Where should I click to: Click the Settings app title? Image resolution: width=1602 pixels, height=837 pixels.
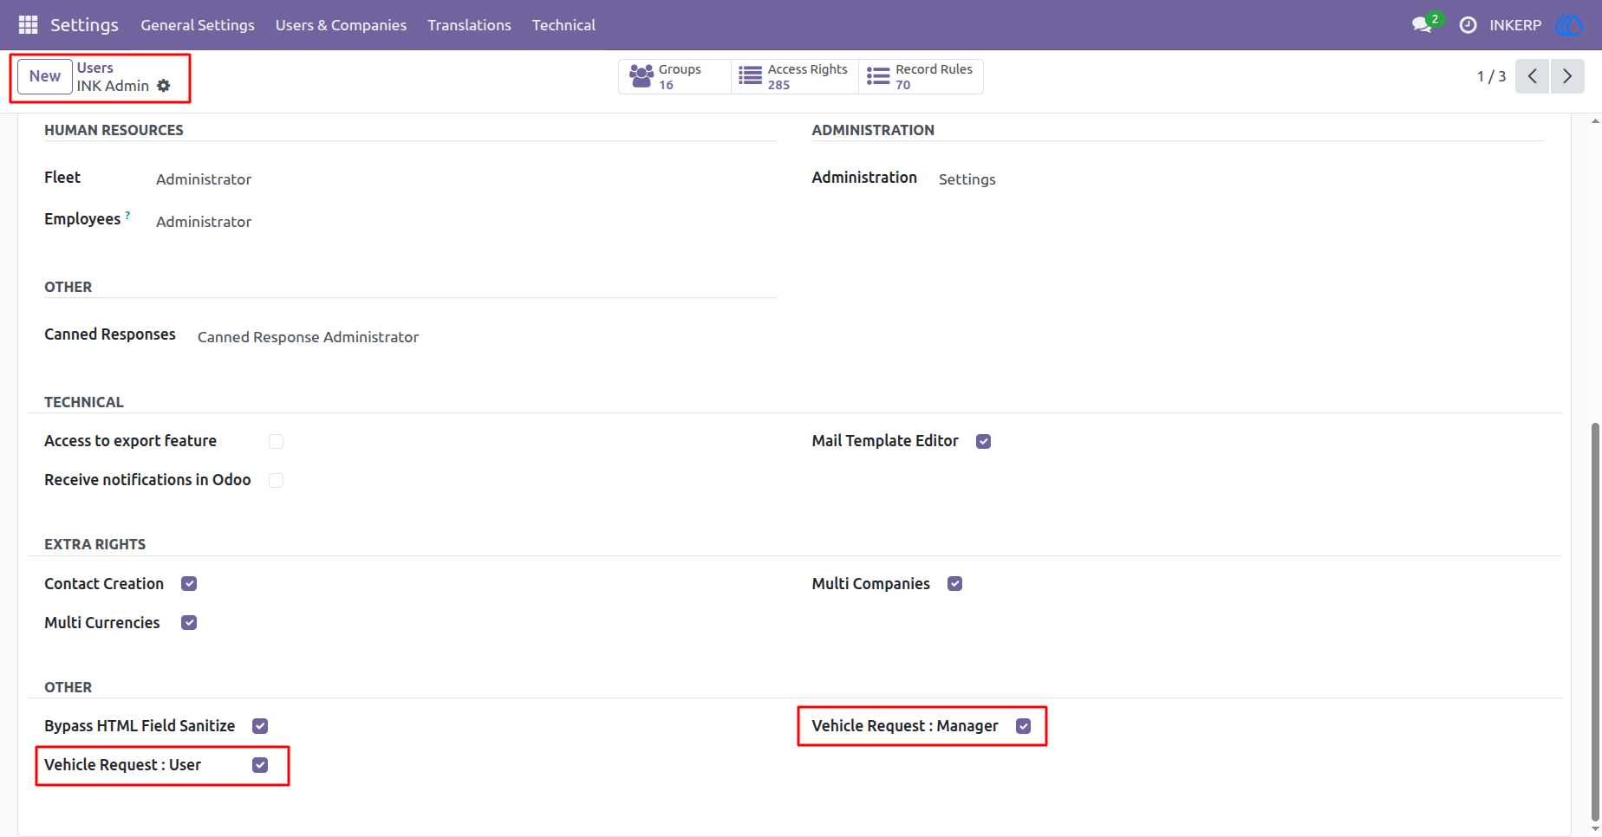pyautogui.click(x=84, y=25)
